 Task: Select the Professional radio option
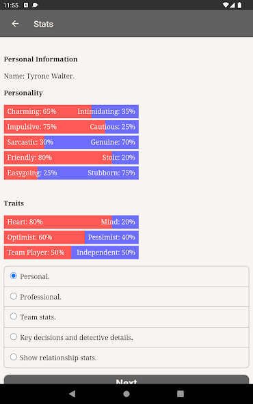(126, 297)
